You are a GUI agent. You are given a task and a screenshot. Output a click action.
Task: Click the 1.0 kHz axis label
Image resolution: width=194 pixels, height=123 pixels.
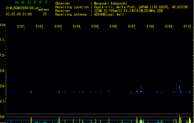tap(3, 55)
